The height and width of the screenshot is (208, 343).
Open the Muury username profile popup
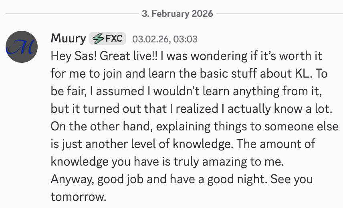[68, 39]
